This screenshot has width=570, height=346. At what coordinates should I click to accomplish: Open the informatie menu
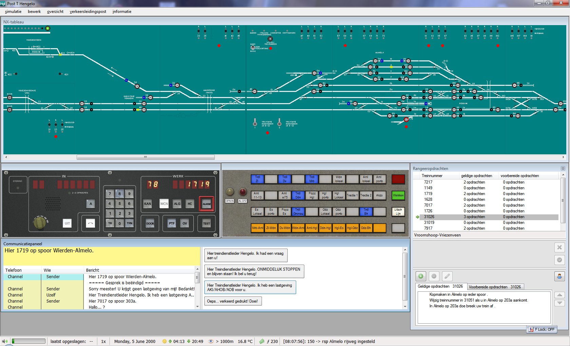tap(122, 12)
